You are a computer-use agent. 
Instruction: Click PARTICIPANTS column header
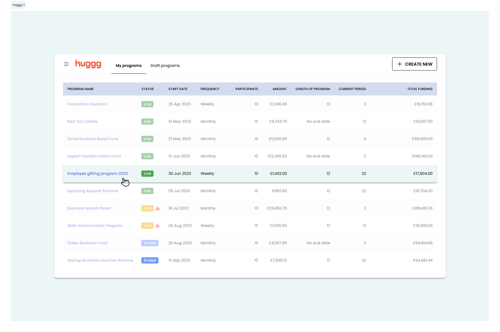pos(247,89)
